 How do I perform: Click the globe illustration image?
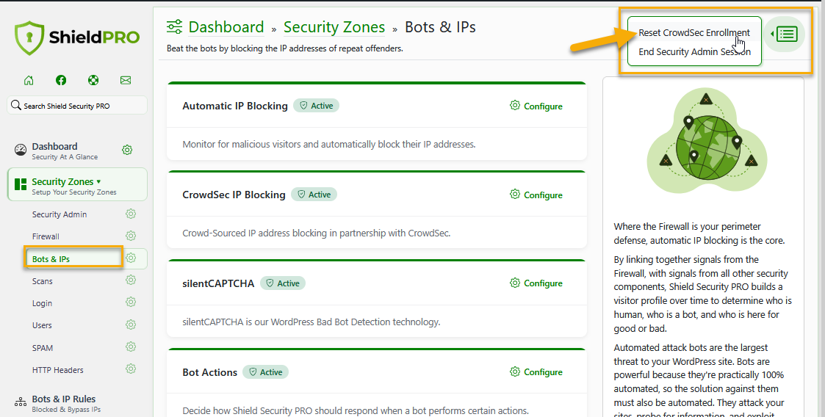pyautogui.click(x=707, y=140)
